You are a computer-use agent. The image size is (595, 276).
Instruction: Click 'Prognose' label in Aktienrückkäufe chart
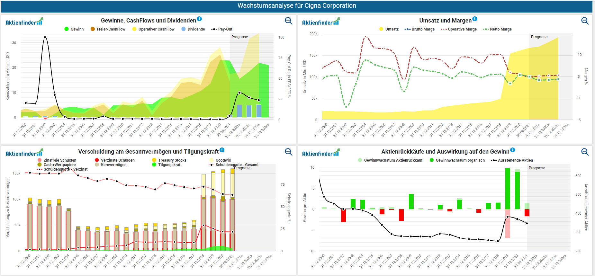(537, 168)
